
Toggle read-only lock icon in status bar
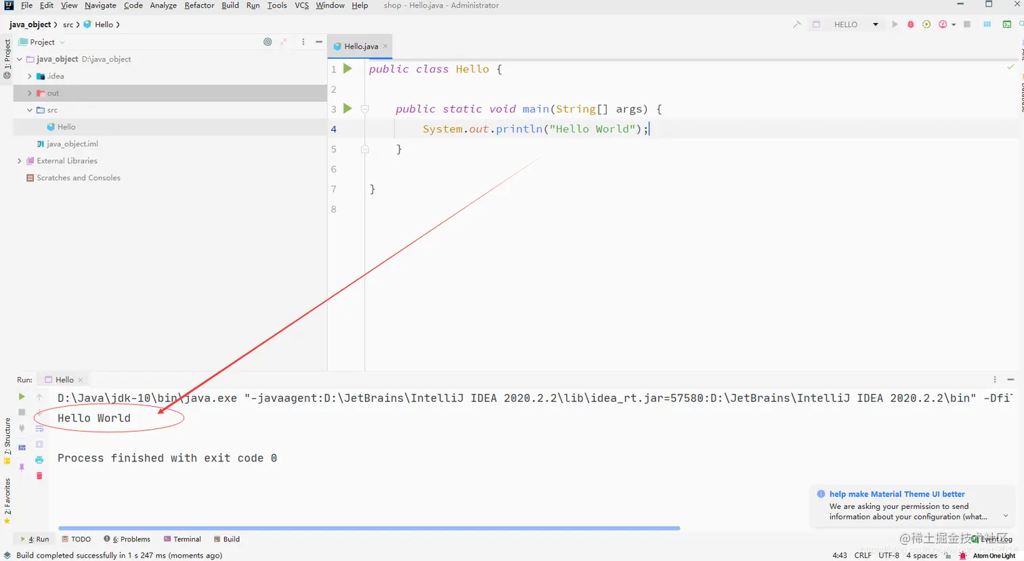point(948,556)
